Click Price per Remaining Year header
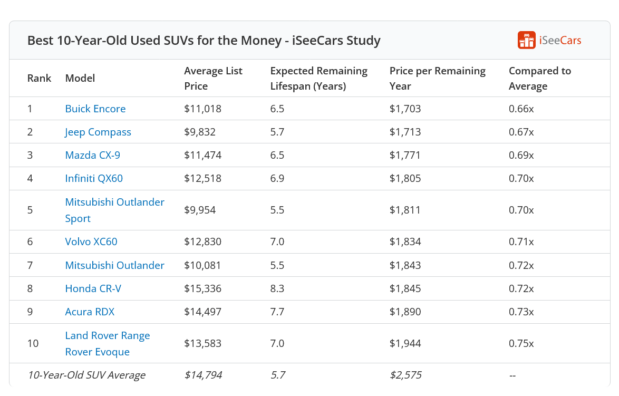Viewport: 619px width, 396px height. (x=437, y=78)
